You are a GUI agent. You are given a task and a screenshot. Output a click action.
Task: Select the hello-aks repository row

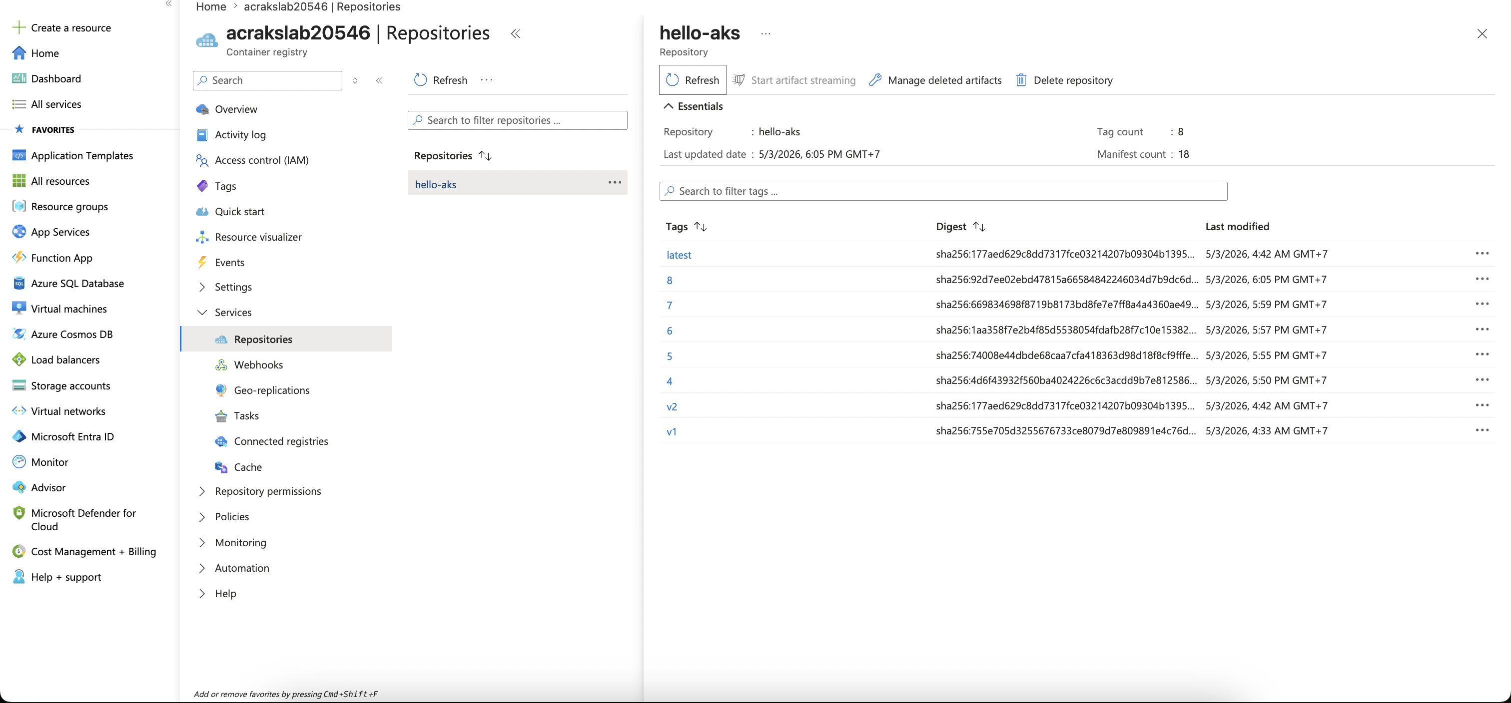coord(517,183)
